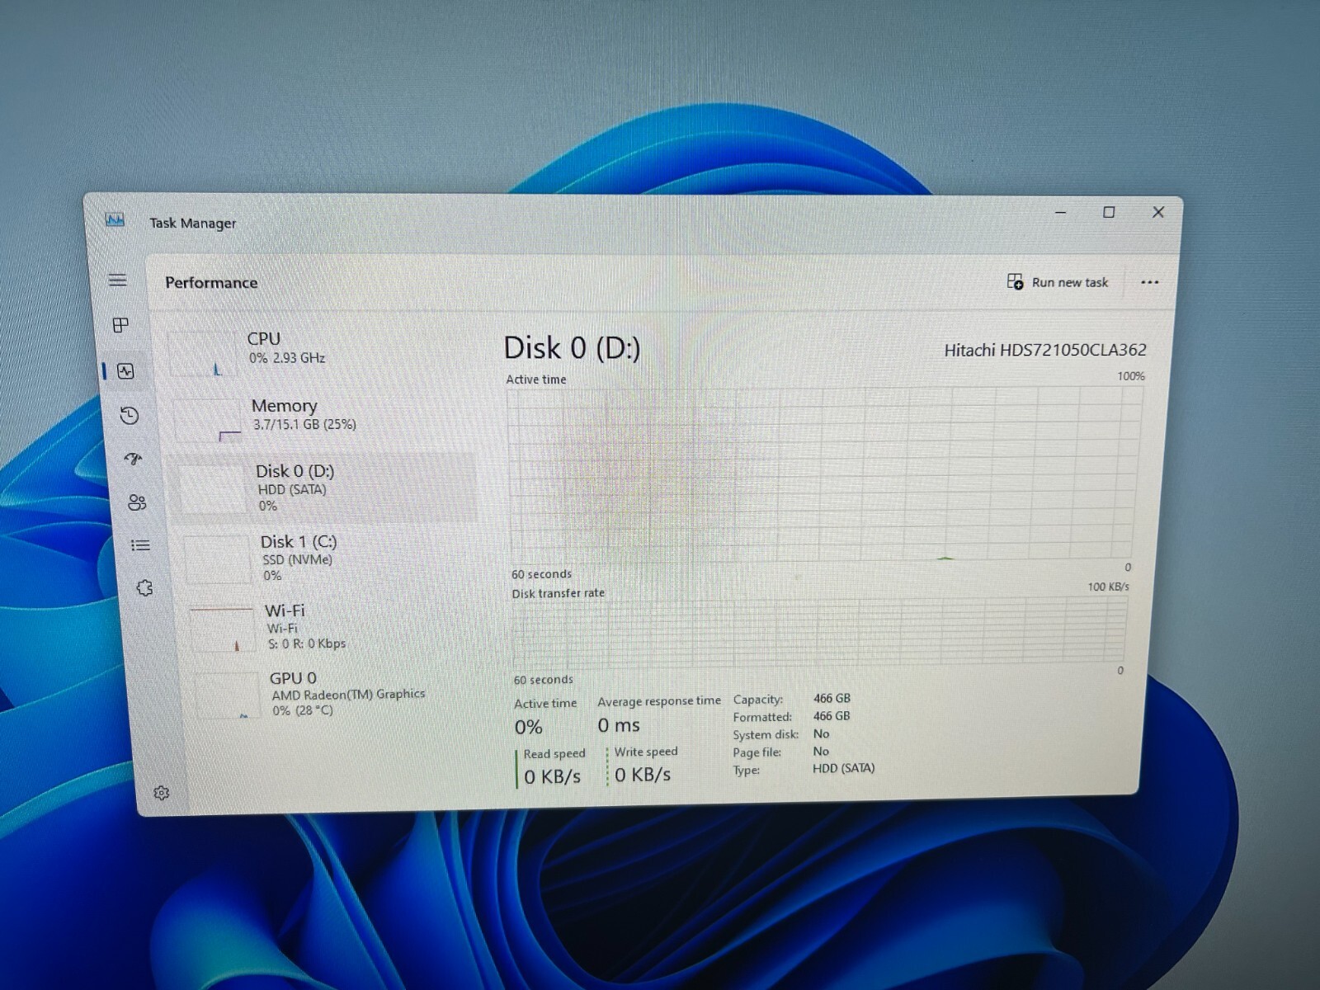Open the Users page icon
This screenshot has width=1320, height=990.
(x=137, y=502)
